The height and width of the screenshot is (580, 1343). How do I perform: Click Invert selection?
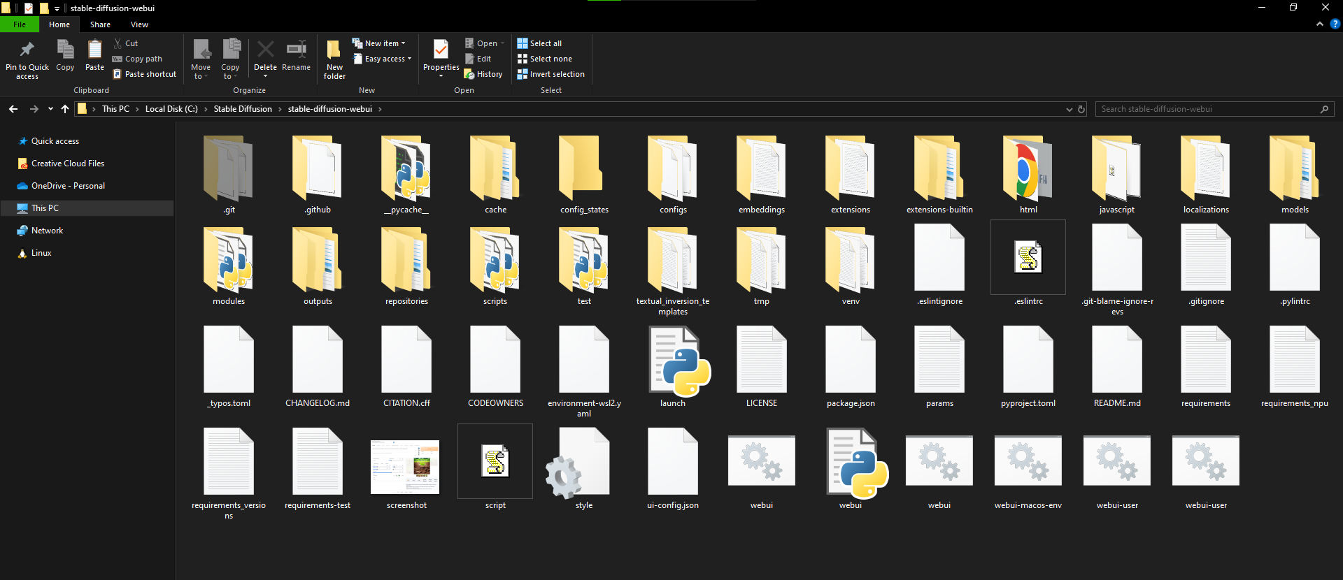pyautogui.click(x=550, y=74)
